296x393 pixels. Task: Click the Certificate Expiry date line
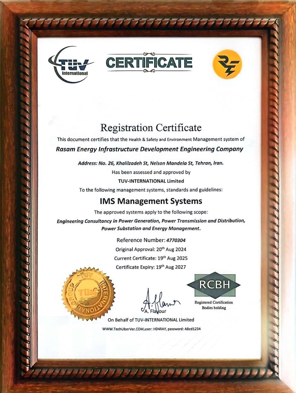[151, 267]
